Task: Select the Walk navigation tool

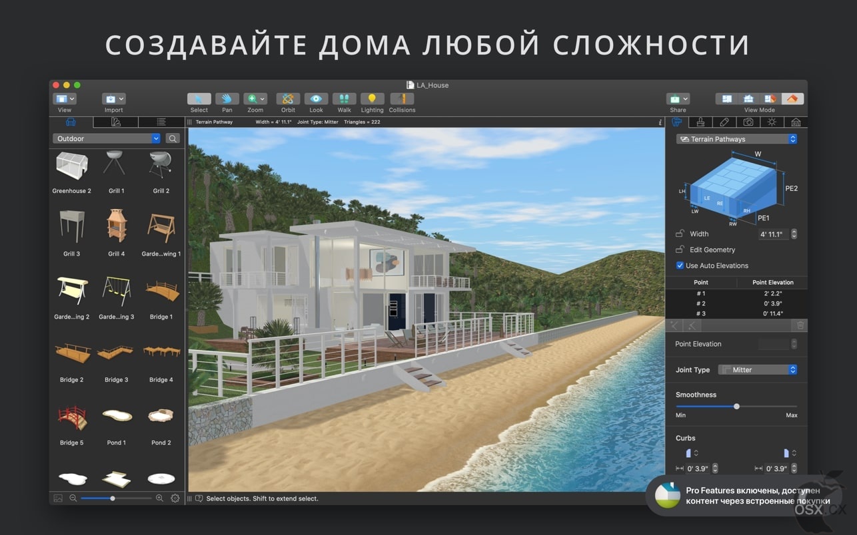Action: (344, 98)
